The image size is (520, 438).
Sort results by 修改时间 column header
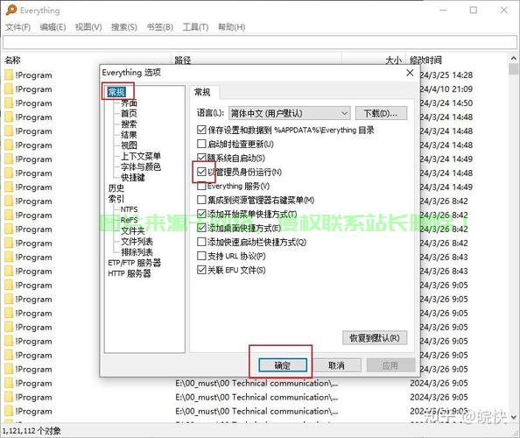(425, 60)
